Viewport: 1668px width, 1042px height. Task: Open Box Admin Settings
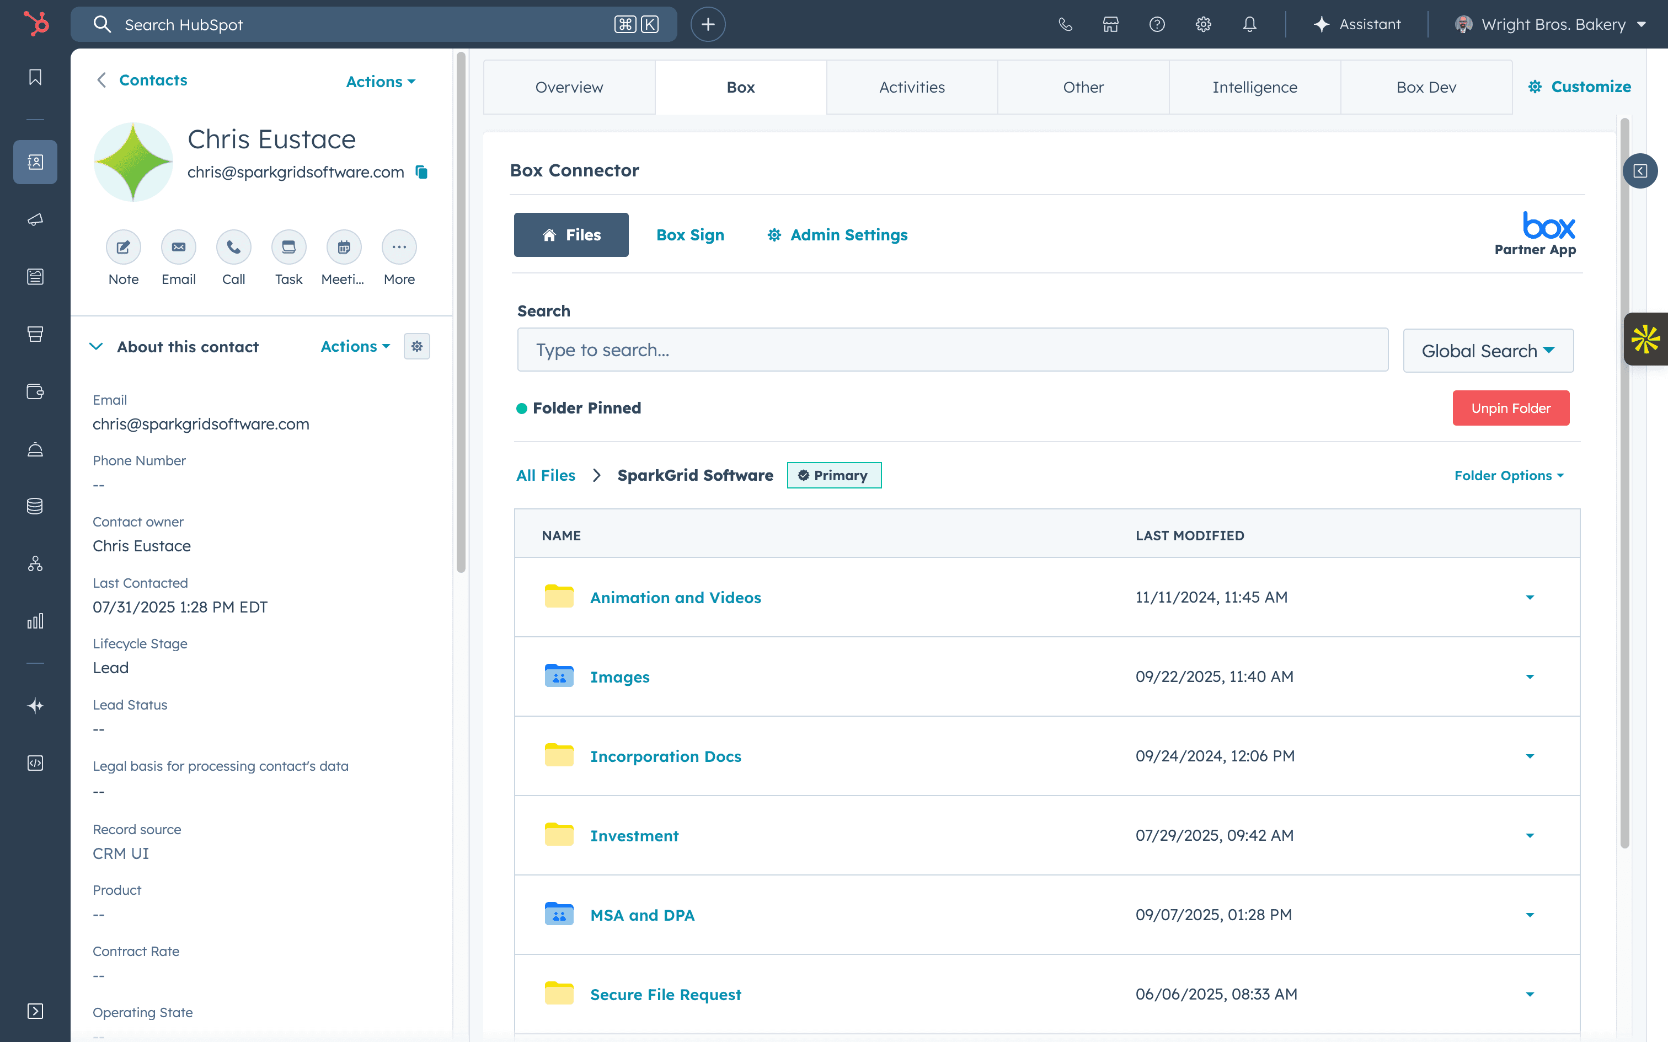click(837, 235)
